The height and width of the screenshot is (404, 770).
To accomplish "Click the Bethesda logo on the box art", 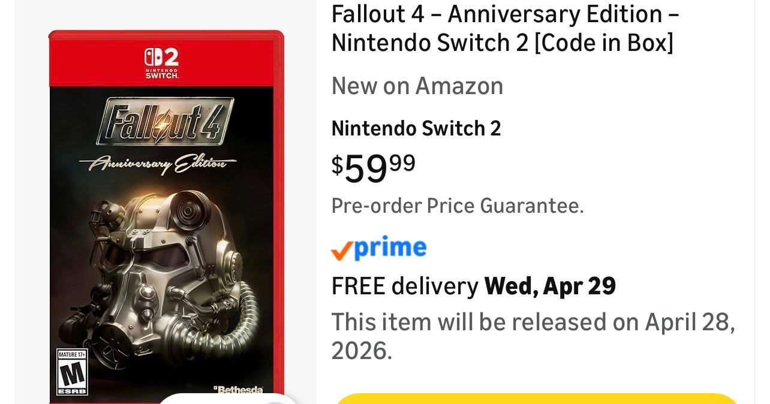I will coord(238,390).
